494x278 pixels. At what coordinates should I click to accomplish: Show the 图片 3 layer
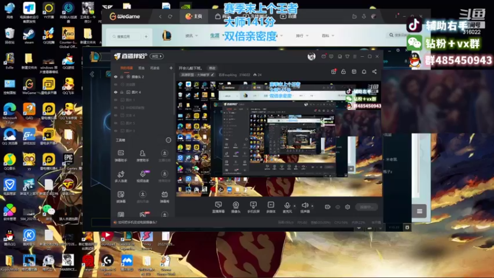click(x=115, y=131)
